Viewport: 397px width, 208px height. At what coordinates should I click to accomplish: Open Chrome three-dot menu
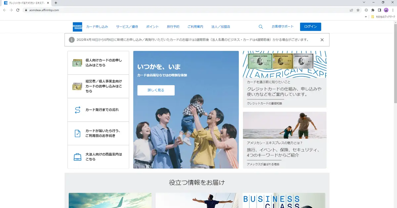click(393, 10)
